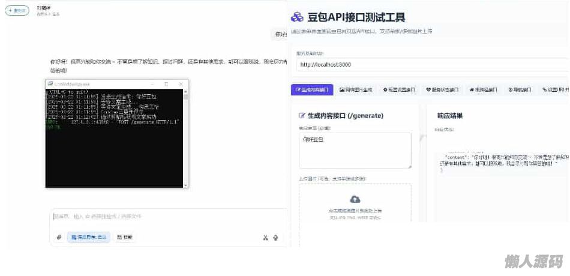Viewport: 570px width, 276px height.
Task: Click the 响应结果 JSON content output text
Action: (503, 161)
